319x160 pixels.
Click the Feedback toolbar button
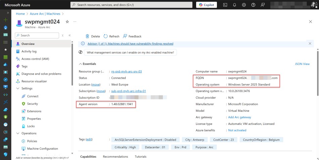point(132,36)
